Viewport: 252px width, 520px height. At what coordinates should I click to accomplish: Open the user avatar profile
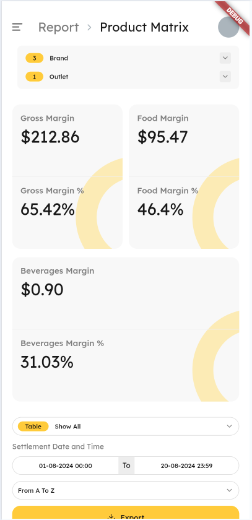tap(228, 27)
